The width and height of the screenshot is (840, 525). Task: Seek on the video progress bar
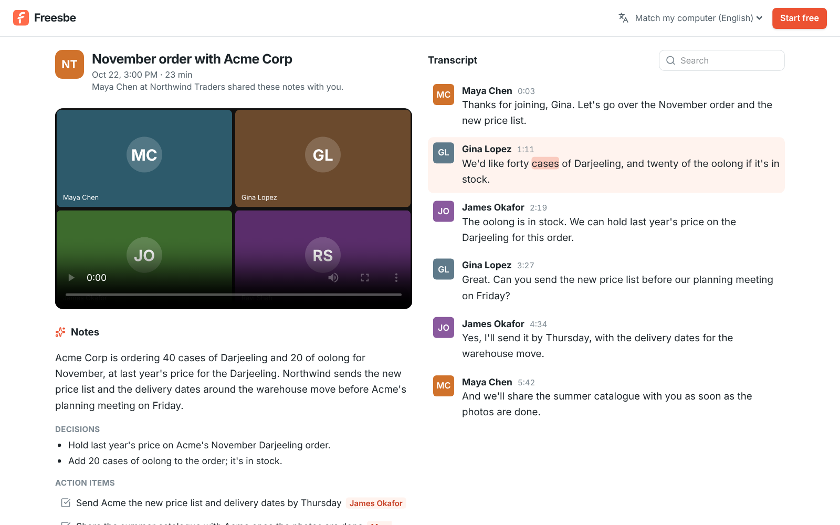[x=234, y=295]
